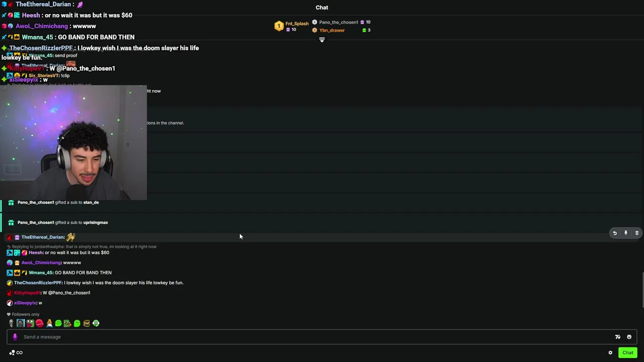Click AwoL_Chimichang's gift badge
The width and height of the screenshot is (644, 362).
click(x=17, y=262)
